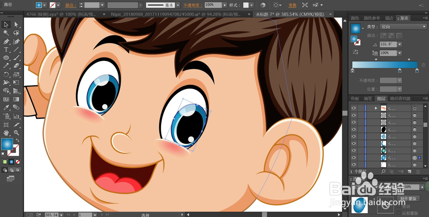429x217 pixels.
Task: Hide the layer with black ellipse thumbnail
Action: tap(354, 129)
